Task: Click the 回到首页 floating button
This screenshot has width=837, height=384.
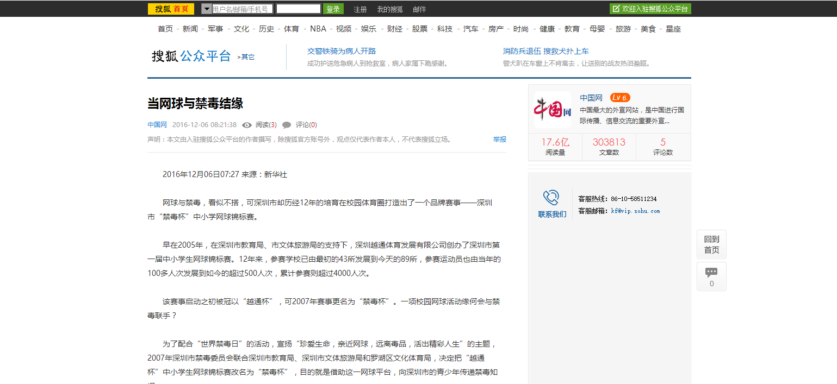Action: (711, 244)
